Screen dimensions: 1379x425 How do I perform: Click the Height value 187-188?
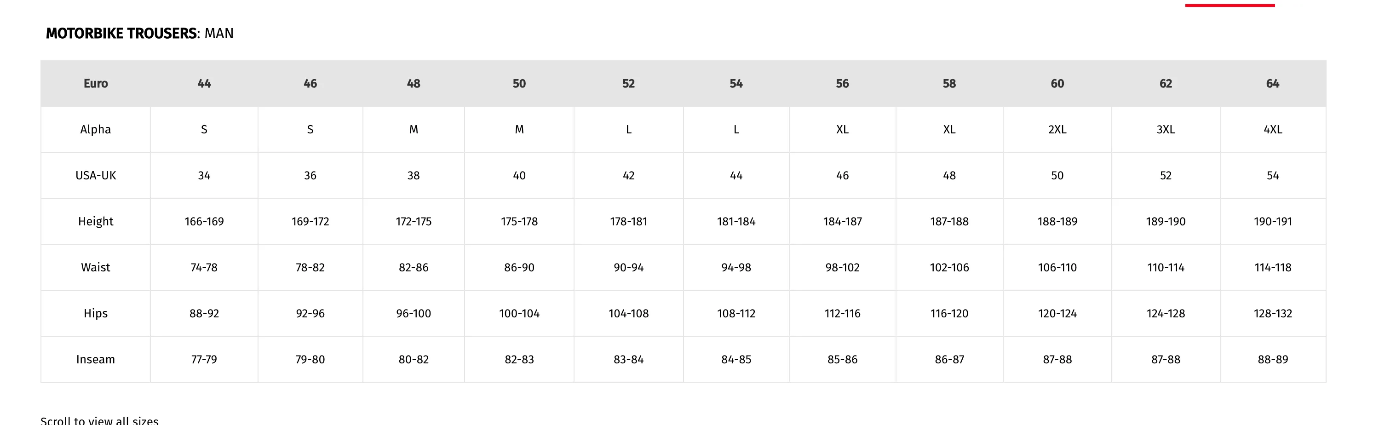[x=949, y=222]
